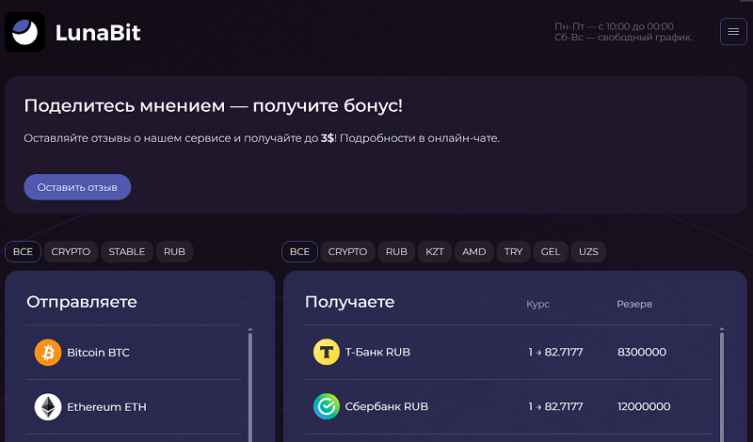Click Сбербанк reserve value 12000000
753x442 pixels.
pos(644,406)
